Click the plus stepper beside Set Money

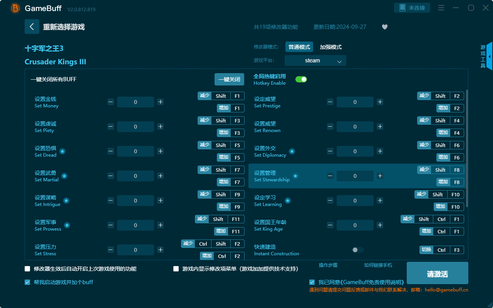coord(160,102)
